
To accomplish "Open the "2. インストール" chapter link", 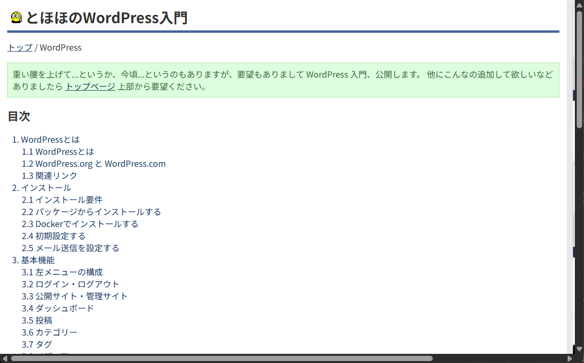I will click(46, 188).
